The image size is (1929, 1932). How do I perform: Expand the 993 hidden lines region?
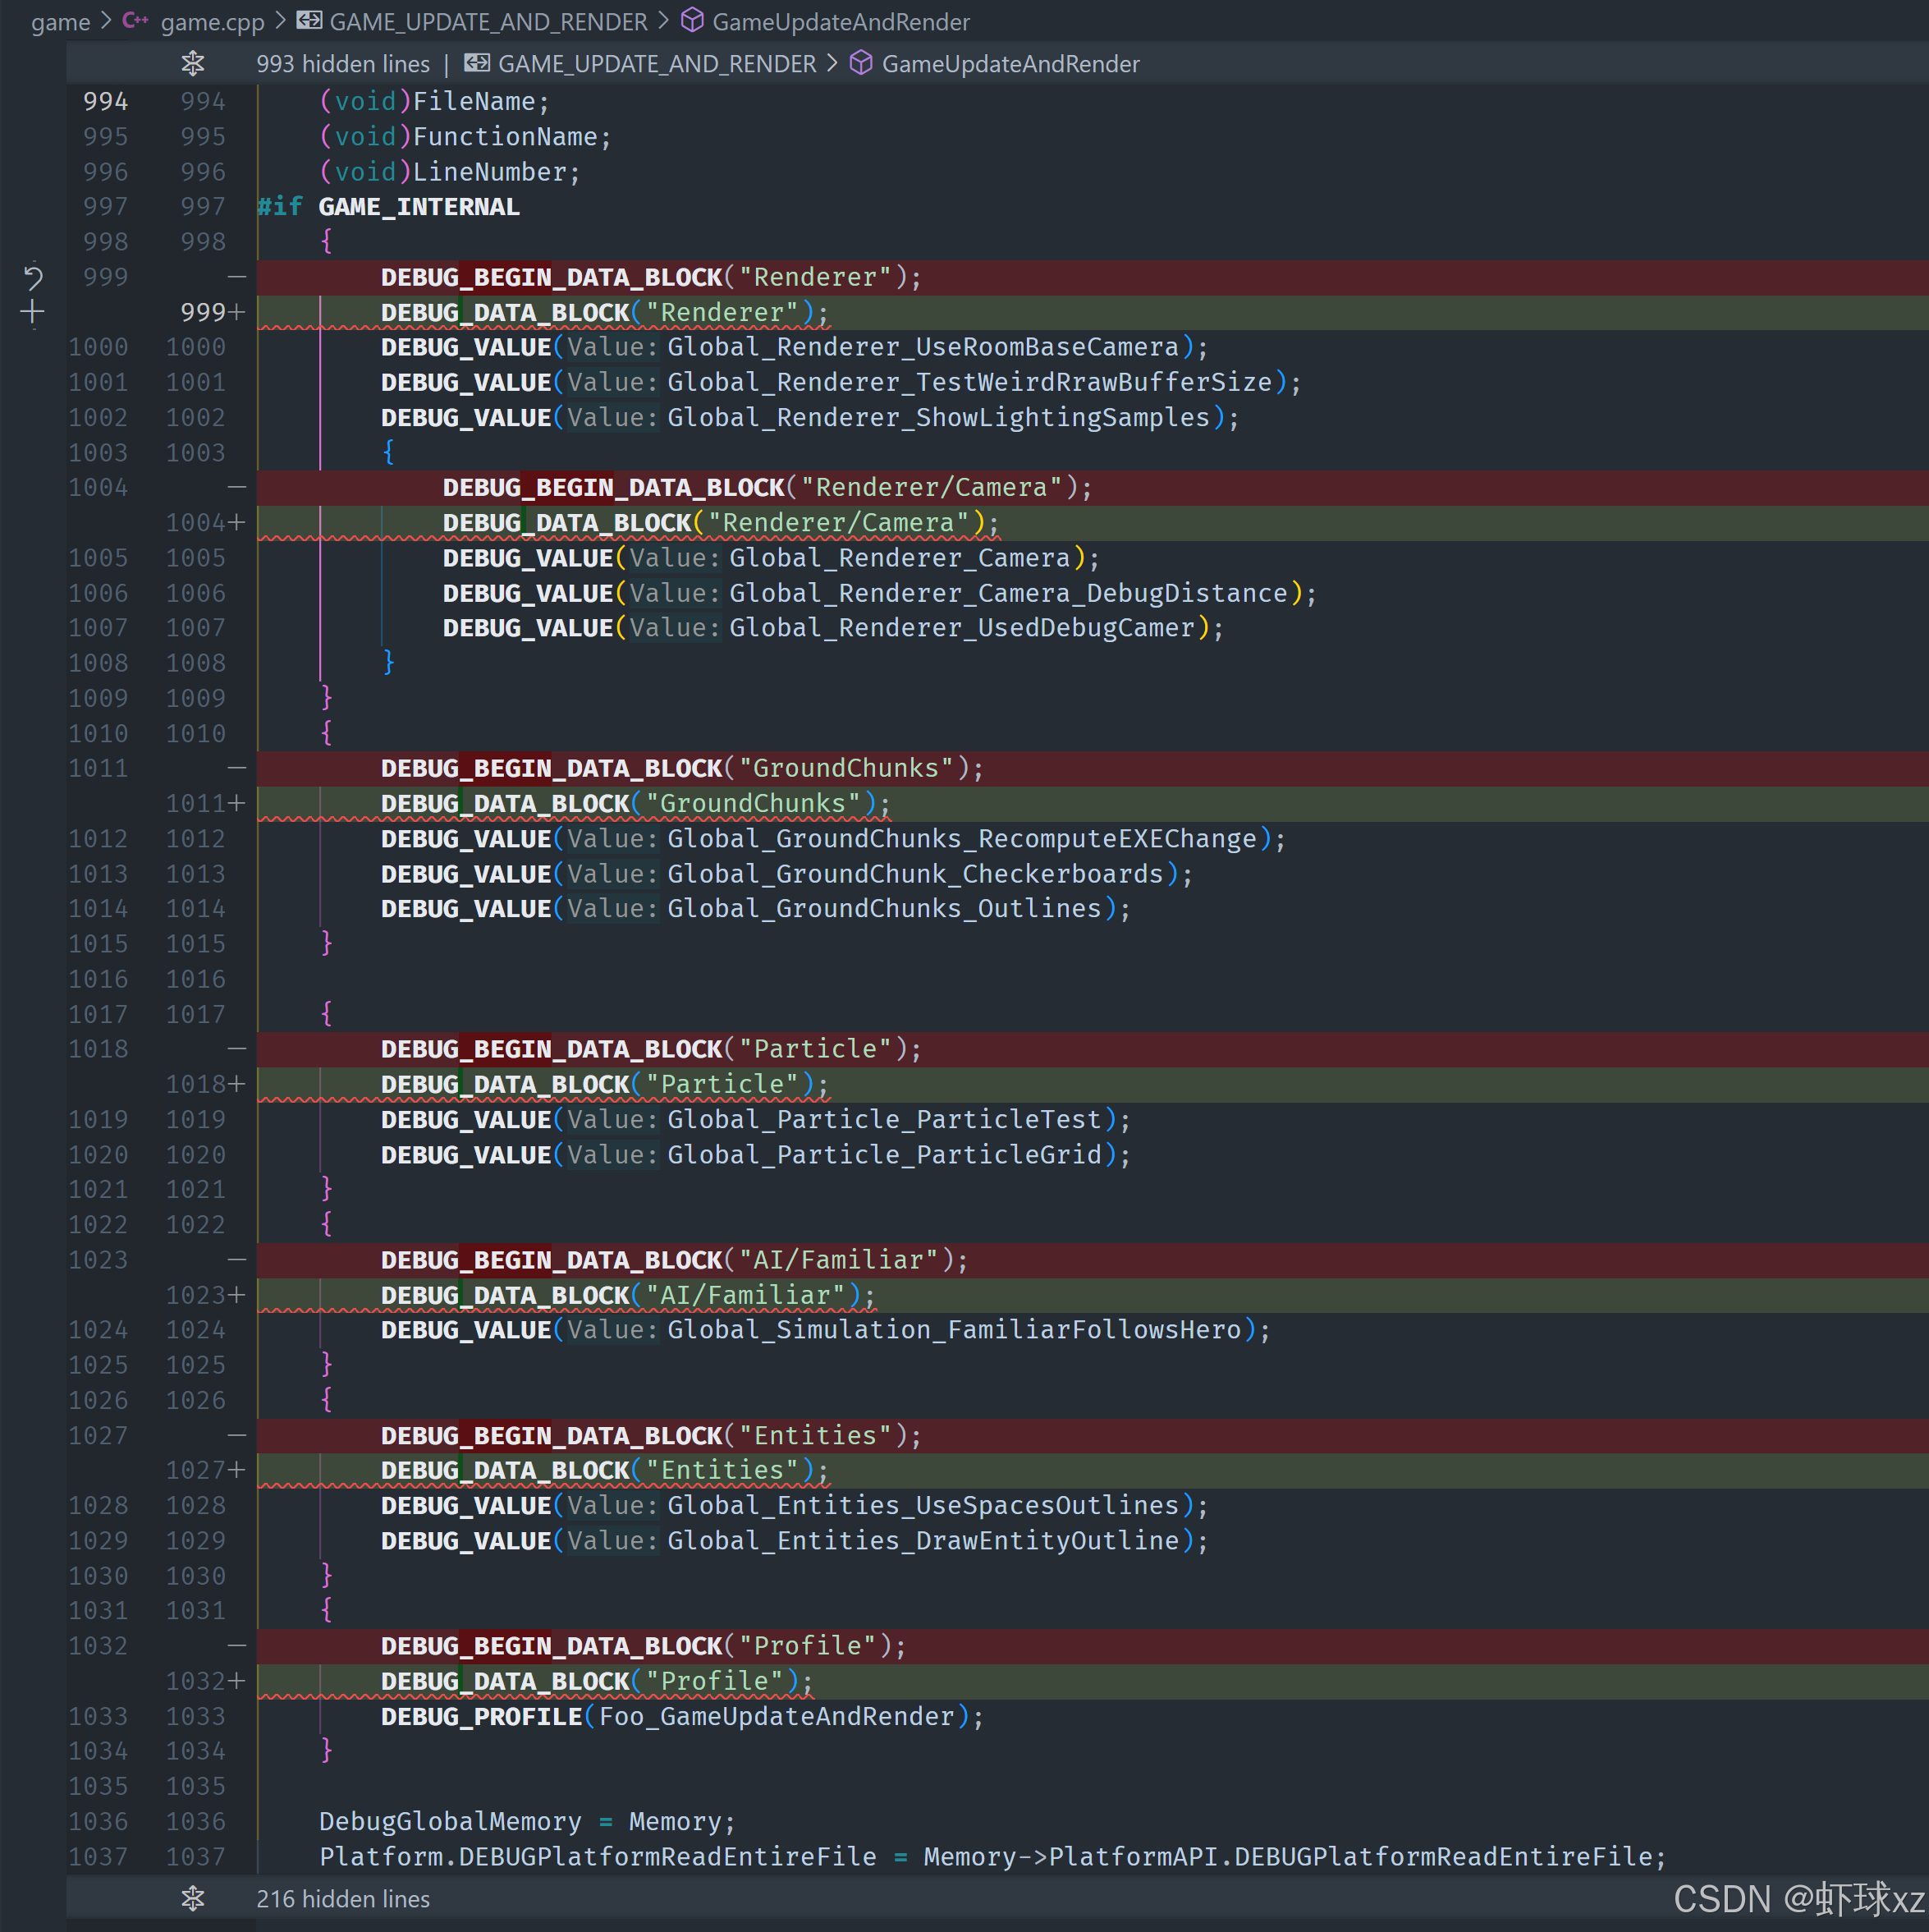[343, 64]
